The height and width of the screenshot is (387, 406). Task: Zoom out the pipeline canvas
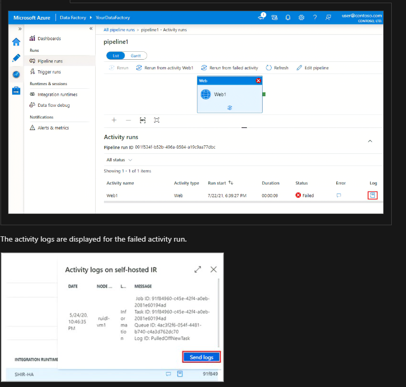coord(128,120)
